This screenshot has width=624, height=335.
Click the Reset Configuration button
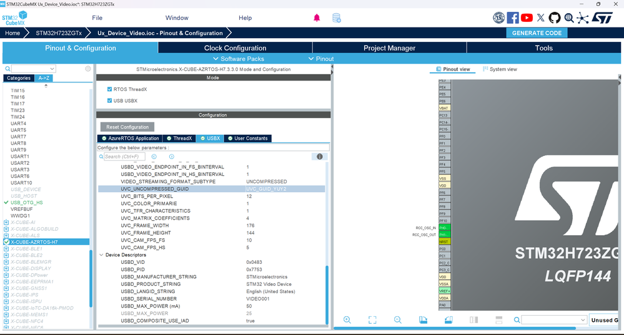click(127, 127)
